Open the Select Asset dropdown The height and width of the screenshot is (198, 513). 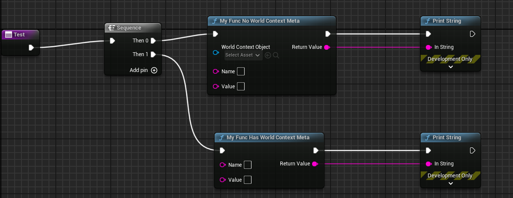click(x=243, y=55)
